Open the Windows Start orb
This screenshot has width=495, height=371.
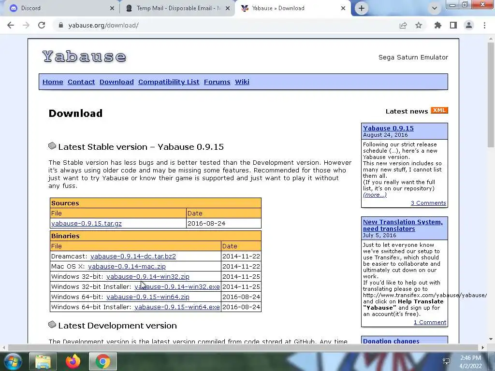click(13, 361)
